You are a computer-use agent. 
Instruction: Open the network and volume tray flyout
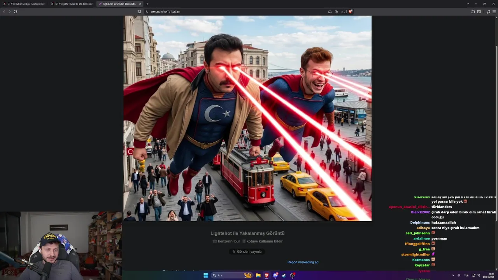[476, 275]
